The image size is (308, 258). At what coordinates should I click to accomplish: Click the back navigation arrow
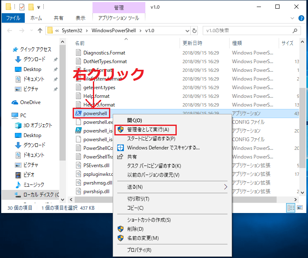[9, 31]
